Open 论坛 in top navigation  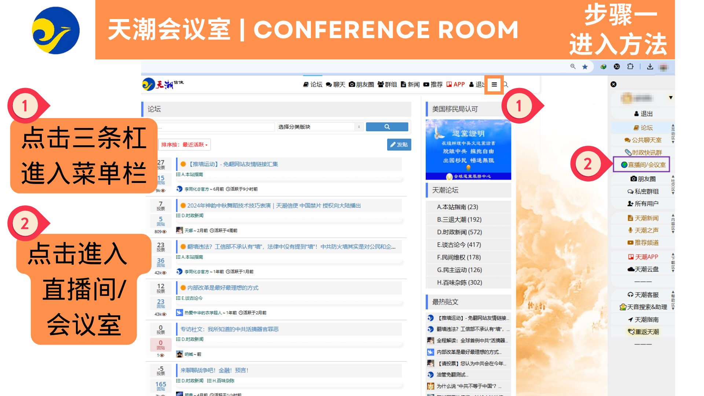coord(313,84)
